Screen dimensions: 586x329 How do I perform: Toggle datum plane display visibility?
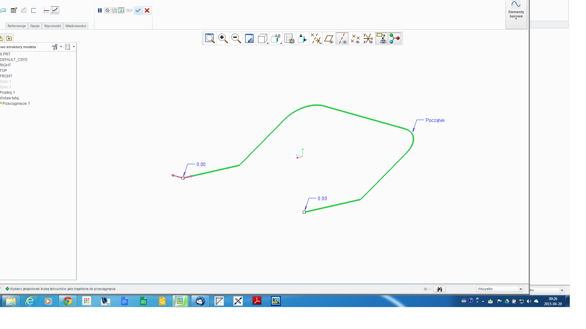(x=329, y=38)
